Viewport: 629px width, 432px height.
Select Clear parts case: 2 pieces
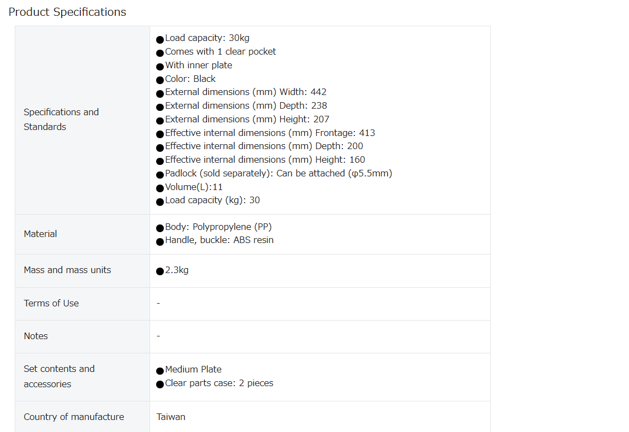point(219,383)
